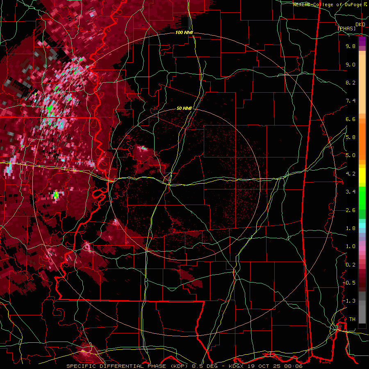Click the 8.2 scale value
369x369 pixels.
[351, 82]
